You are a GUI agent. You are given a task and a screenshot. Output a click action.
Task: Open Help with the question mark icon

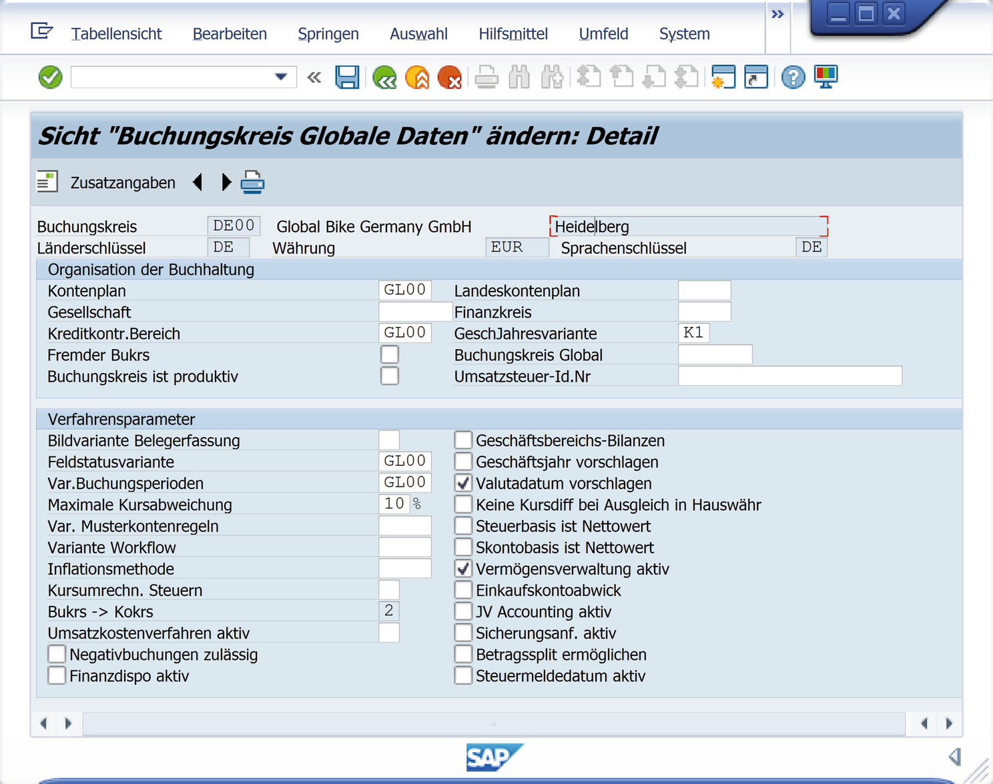(x=793, y=77)
